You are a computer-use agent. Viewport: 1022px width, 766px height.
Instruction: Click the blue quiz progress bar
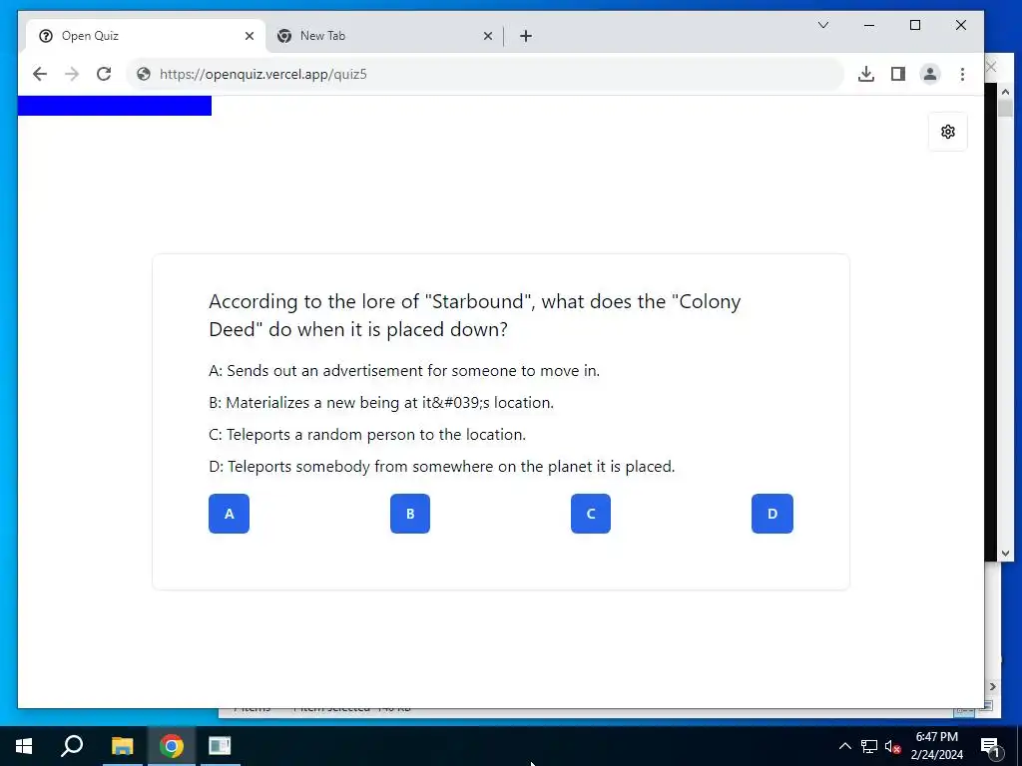[115, 106]
